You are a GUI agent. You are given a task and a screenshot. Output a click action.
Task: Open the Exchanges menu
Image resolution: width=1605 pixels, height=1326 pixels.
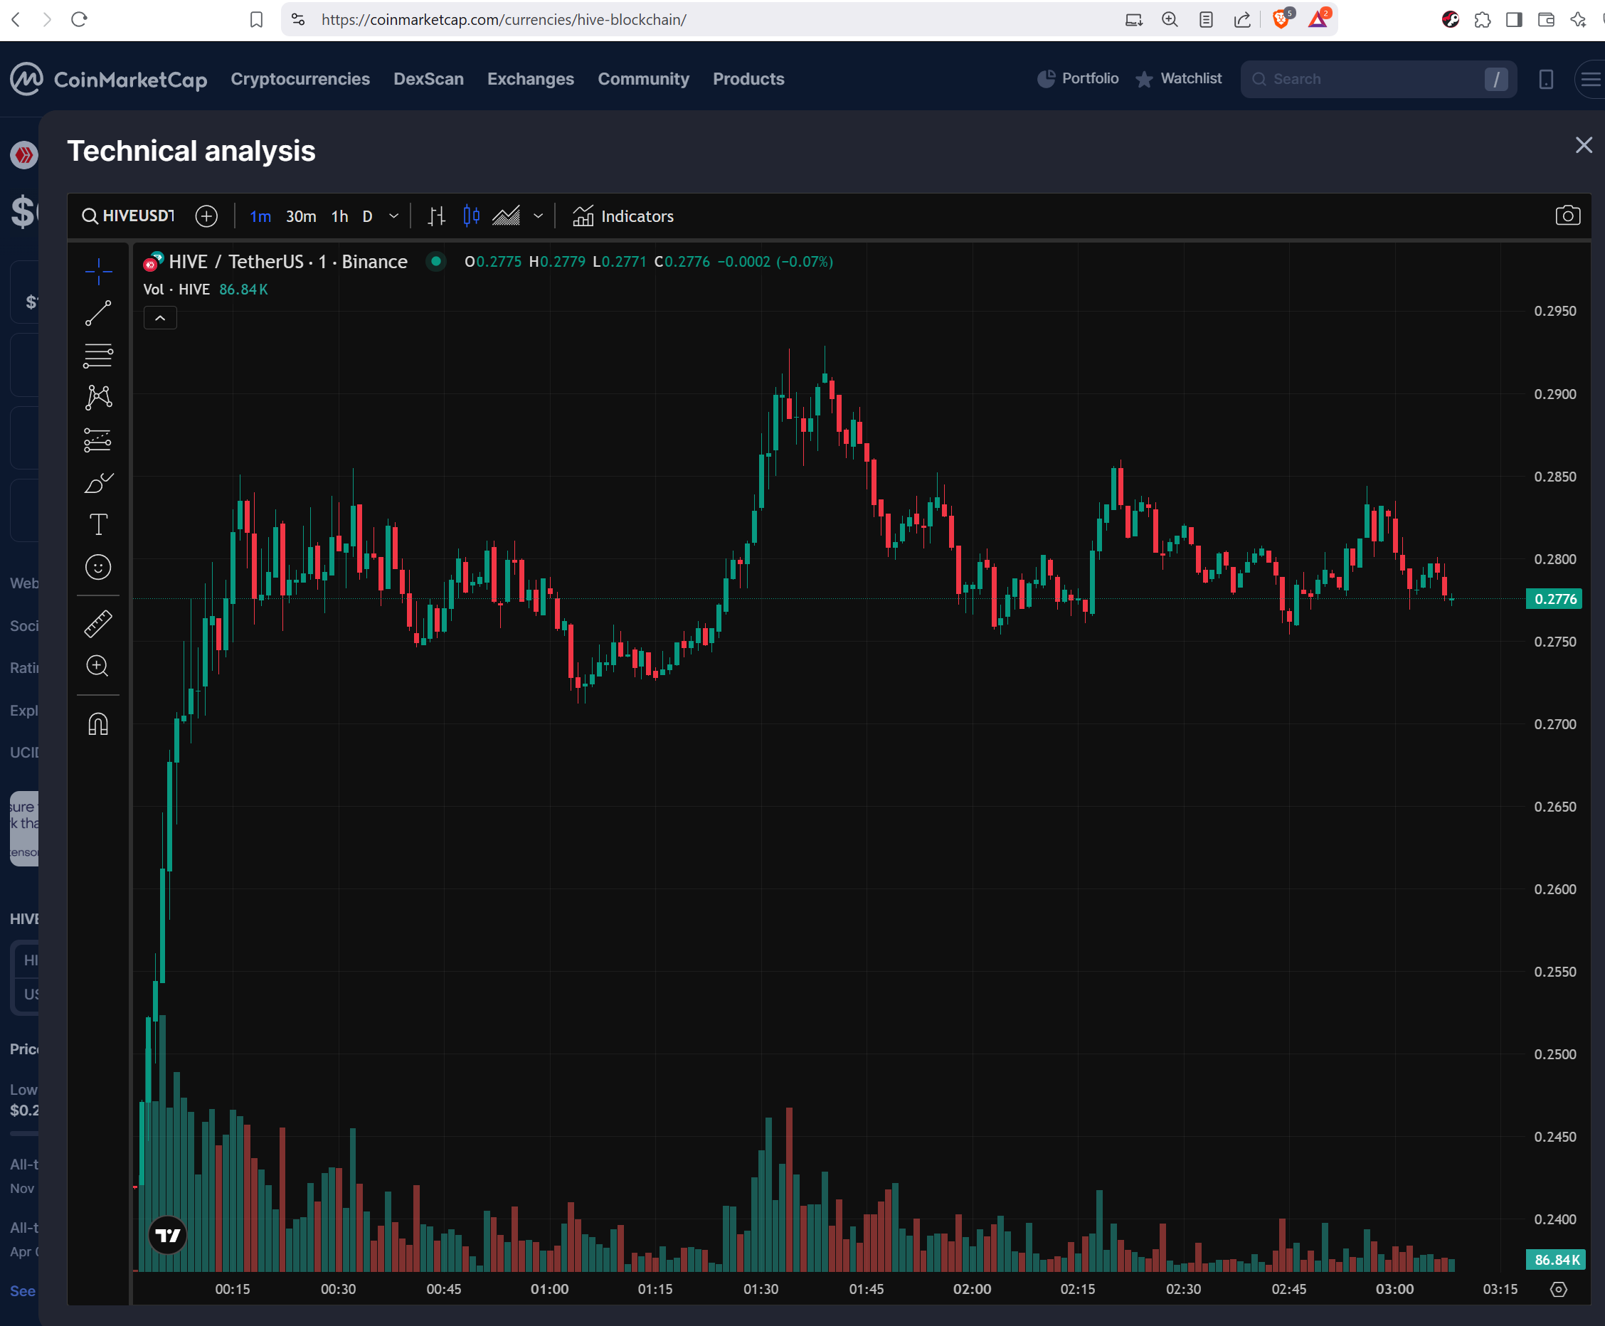coord(530,79)
